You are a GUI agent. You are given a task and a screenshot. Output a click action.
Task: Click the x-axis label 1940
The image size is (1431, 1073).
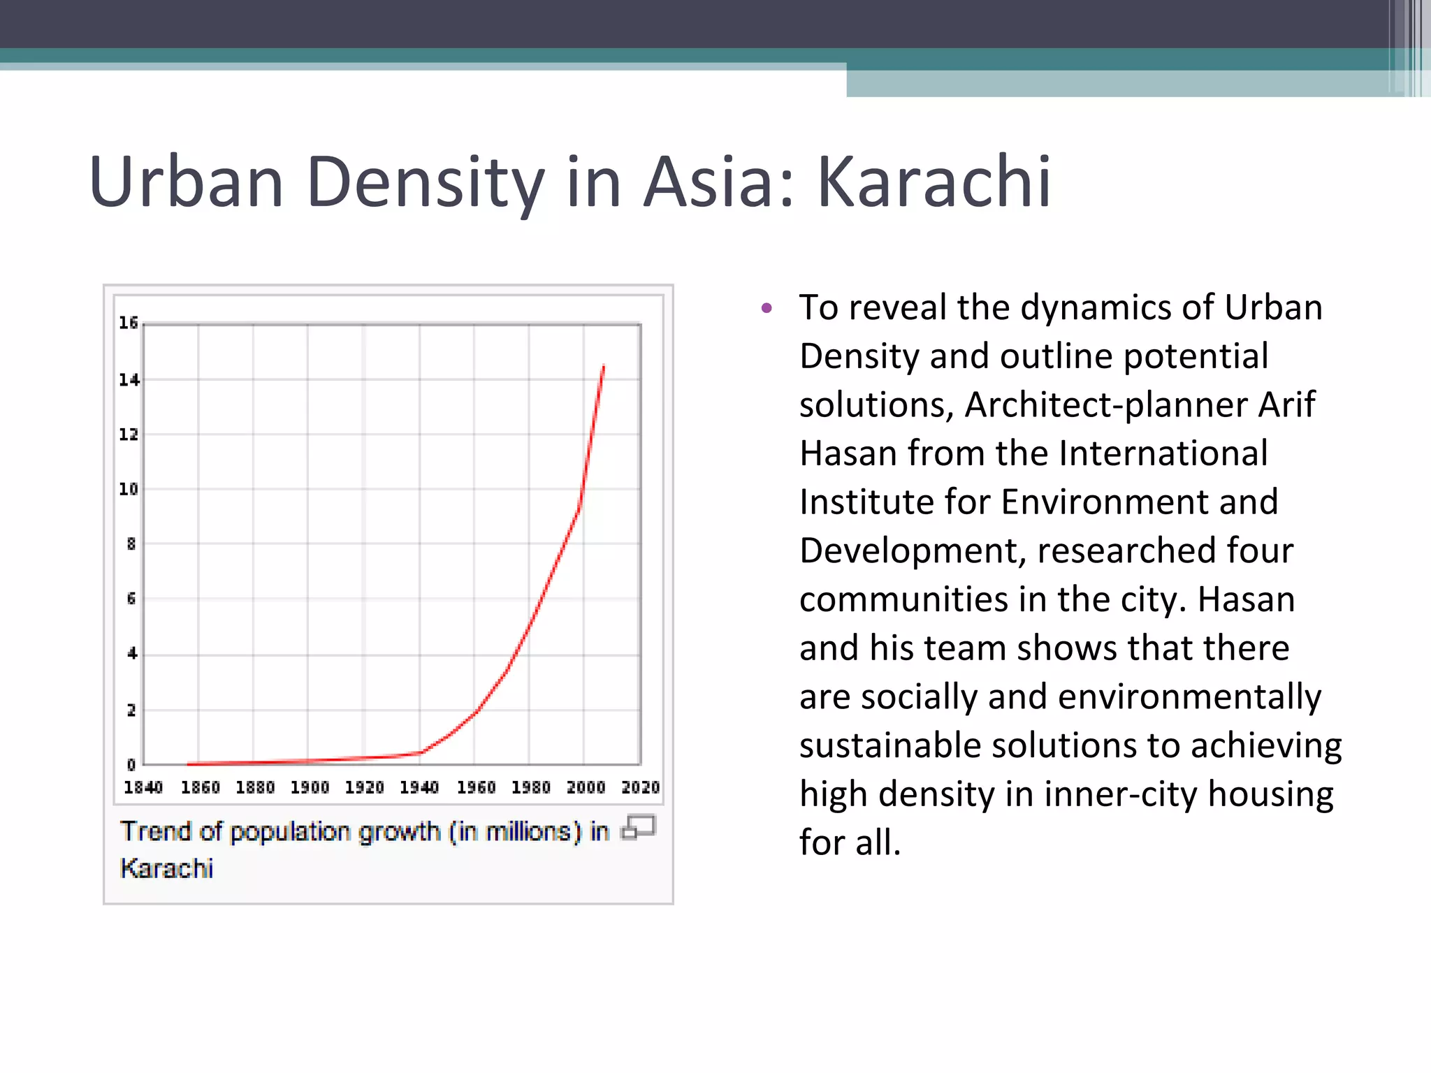419,787
